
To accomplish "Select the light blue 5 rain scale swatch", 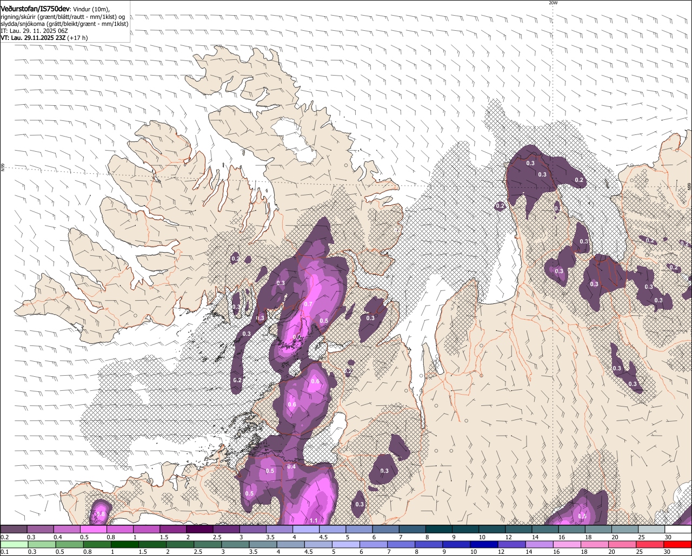I will click(346, 544).
